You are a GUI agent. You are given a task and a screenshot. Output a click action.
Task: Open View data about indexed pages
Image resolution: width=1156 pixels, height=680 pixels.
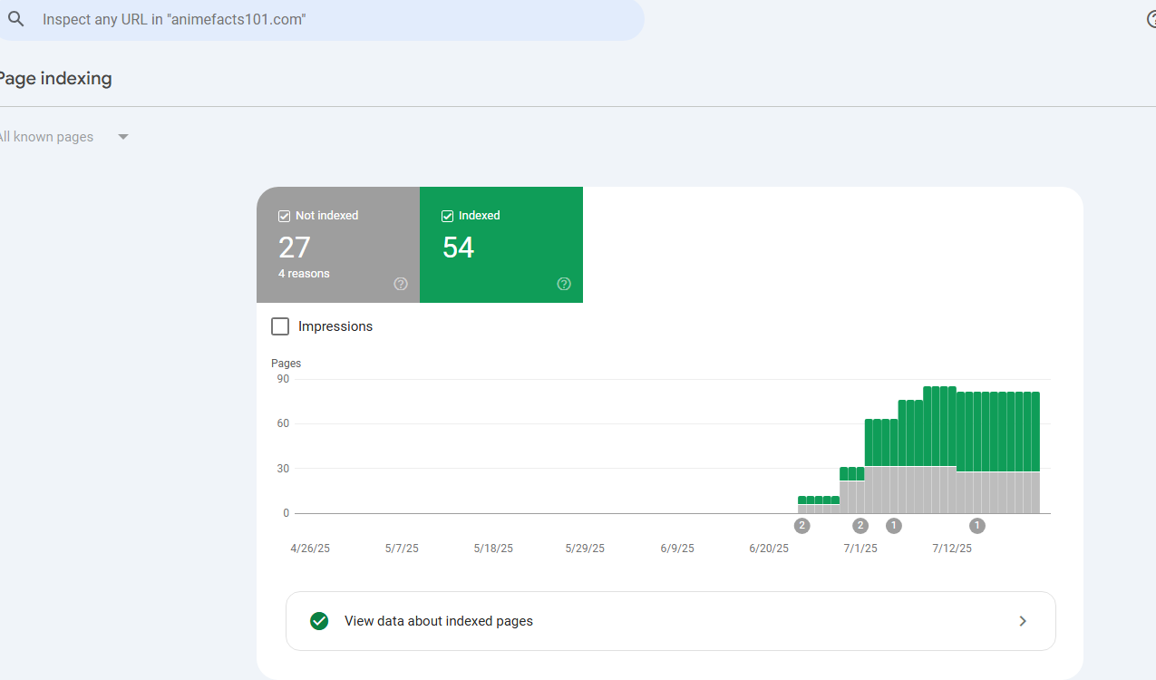pos(671,621)
